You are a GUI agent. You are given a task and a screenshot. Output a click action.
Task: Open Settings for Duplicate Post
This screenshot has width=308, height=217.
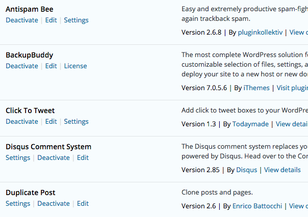[x=18, y=204]
